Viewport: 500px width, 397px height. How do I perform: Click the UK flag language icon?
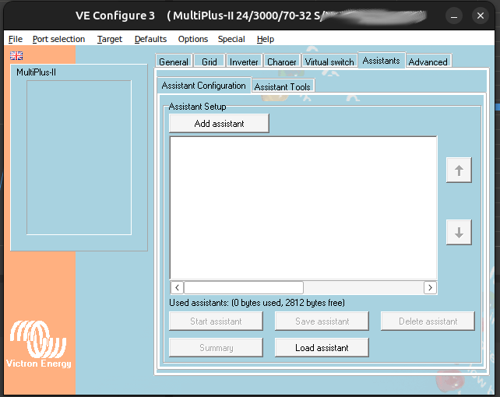pos(16,56)
